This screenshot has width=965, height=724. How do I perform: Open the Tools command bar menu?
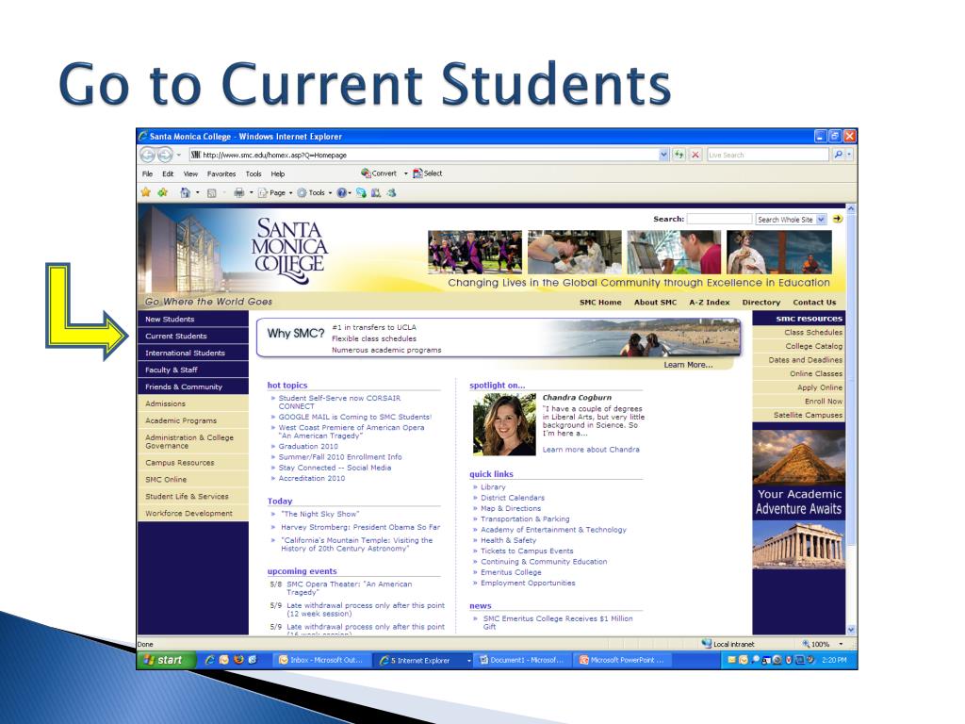[x=314, y=192]
